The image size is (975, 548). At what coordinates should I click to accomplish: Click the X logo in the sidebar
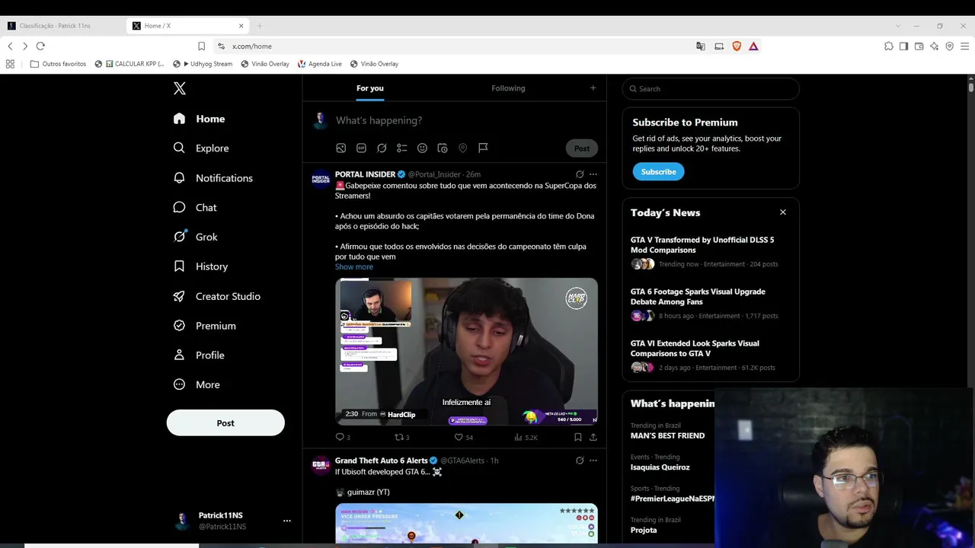pos(180,88)
